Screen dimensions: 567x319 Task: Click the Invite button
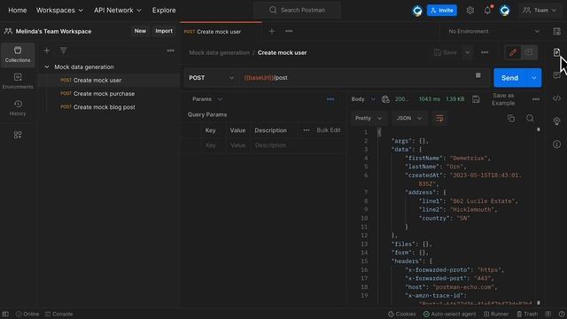click(441, 10)
